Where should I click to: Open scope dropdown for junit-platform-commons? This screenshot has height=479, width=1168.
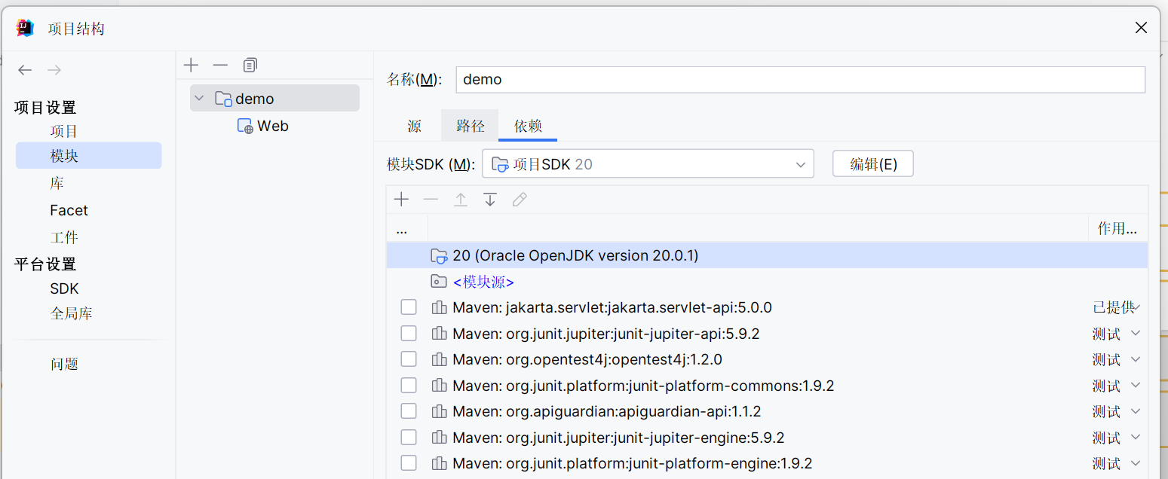(1136, 386)
